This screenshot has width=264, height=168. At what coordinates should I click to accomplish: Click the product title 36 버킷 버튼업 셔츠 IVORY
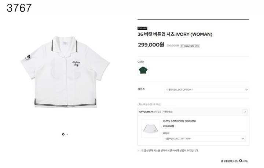click(x=175, y=34)
